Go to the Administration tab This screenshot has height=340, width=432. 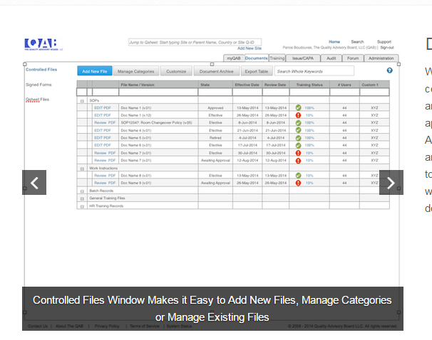(x=381, y=58)
